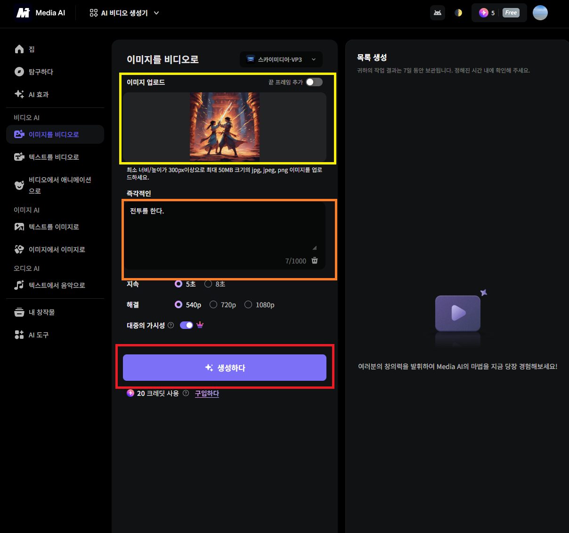
Task: Open 텍스트를 이미지로 sidebar item
Action: pyautogui.click(x=55, y=227)
